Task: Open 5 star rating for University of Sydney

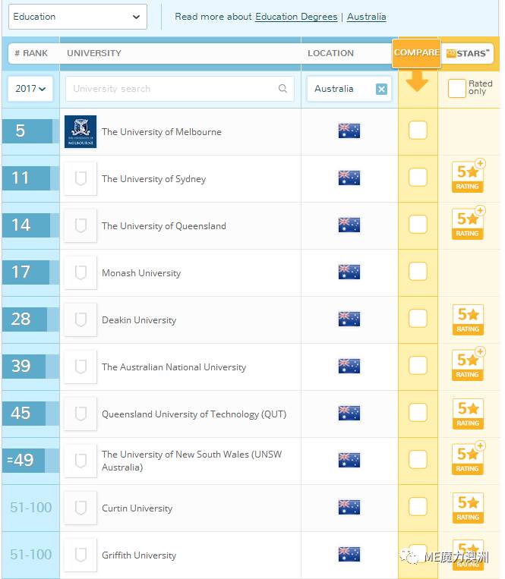Action: [x=468, y=177]
